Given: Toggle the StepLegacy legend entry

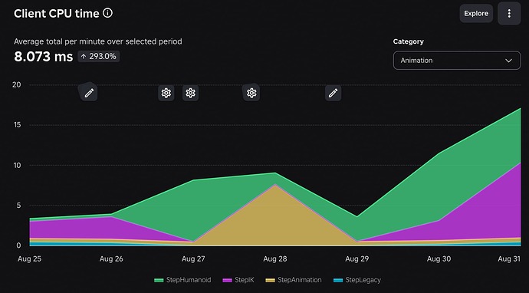Looking at the screenshot, I should (x=357, y=280).
